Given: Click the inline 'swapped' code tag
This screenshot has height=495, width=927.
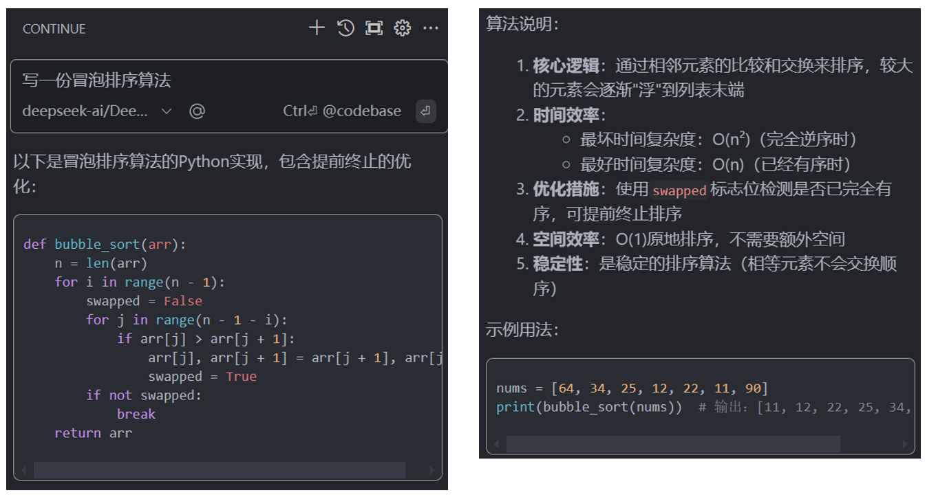Looking at the screenshot, I should 680,190.
